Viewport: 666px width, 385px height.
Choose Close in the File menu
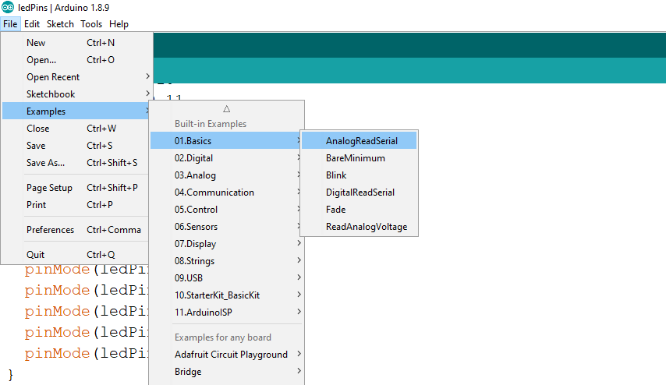tap(77, 128)
